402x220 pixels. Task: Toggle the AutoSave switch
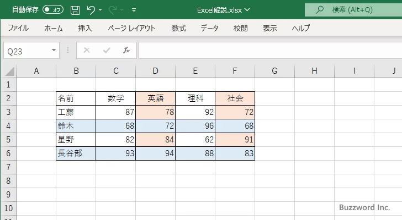point(53,10)
